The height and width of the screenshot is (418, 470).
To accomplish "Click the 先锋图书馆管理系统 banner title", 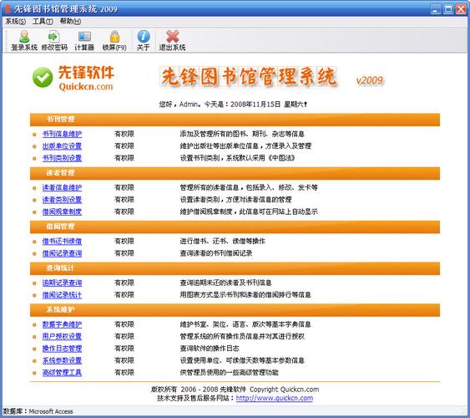I will tap(248, 77).
